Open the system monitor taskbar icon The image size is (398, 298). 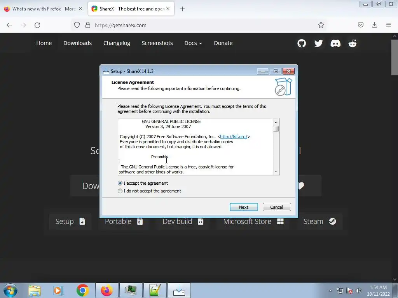(131, 290)
